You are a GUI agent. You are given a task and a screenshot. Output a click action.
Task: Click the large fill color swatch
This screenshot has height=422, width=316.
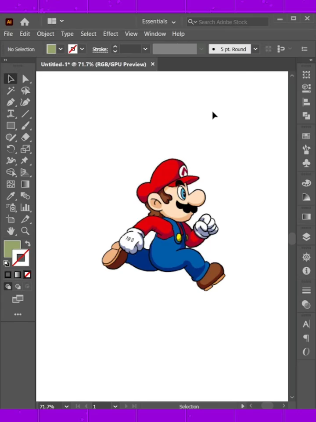pyautogui.click(x=10, y=247)
